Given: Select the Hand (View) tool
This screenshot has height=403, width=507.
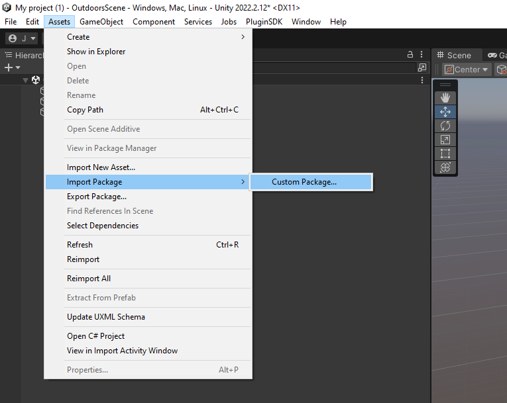Looking at the screenshot, I should coord(445,97).
